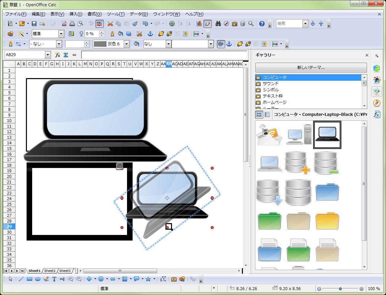Expand Symbol Shapes smiley dropdown arrow
Screen dimensions: 386x295
(107, 279)
